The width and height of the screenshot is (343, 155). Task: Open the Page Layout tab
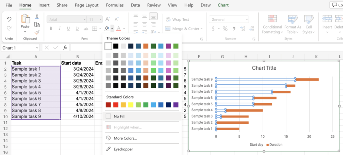[x=87, y=5]
